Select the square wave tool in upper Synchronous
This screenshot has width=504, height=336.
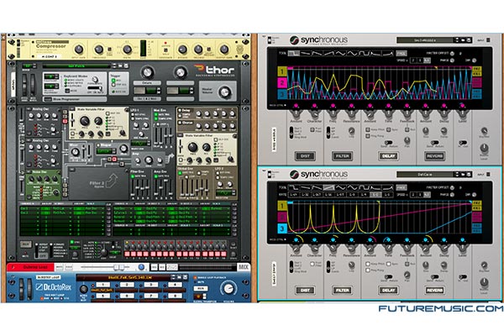[x=365, y=53]
